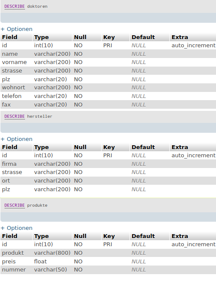Click the preis float type cell
The width and height of the screenshot is (216, 281).
pos(40,262)
